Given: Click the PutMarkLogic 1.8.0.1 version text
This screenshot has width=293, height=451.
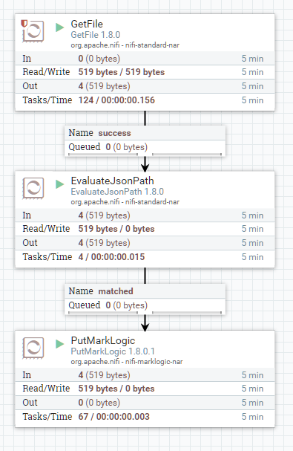Looking at the screenshot, I should pos(113,351).
